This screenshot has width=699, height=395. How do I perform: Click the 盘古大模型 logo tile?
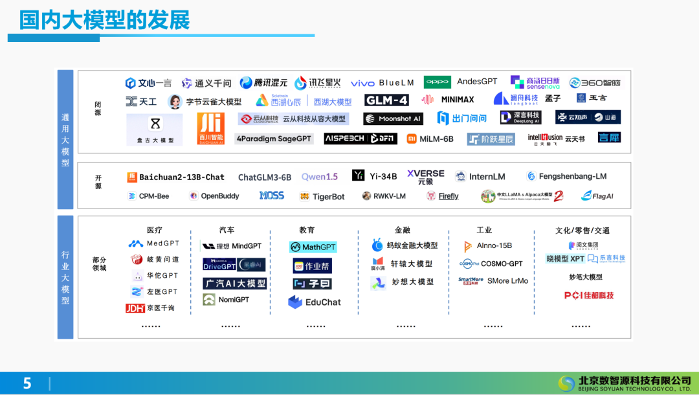(x=154, y=130)
